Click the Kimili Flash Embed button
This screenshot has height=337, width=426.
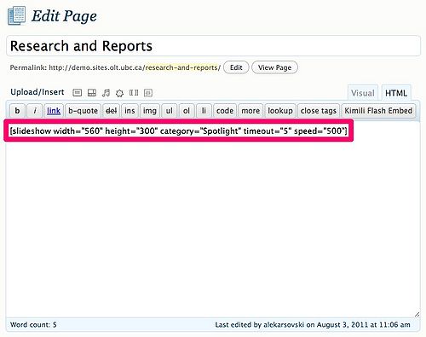pyautogui.click(x=378, y=110)
